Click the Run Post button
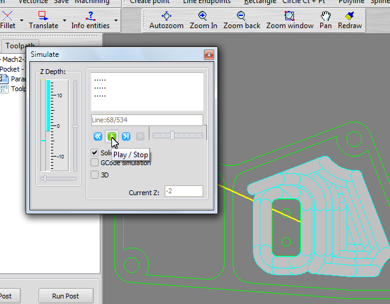 pyautogui.click(x=67, y=296)
